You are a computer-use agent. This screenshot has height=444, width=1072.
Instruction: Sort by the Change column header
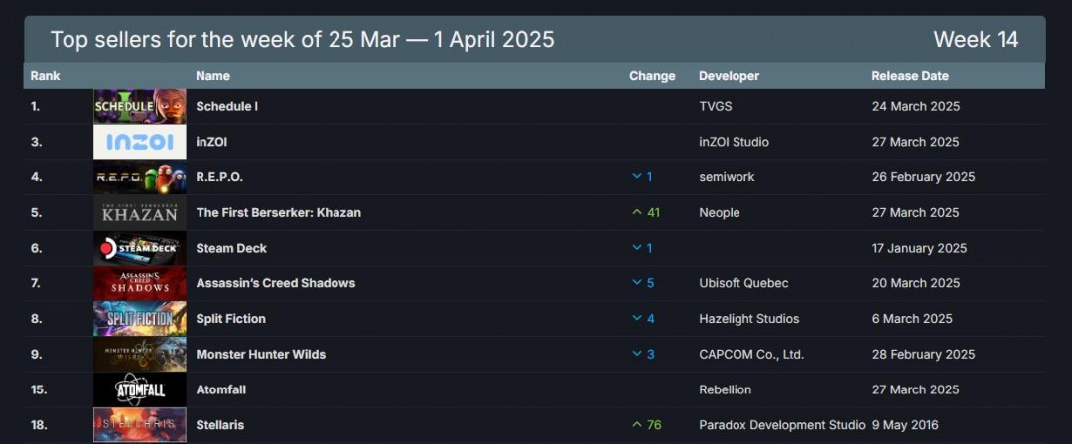(x=652, y=76)
